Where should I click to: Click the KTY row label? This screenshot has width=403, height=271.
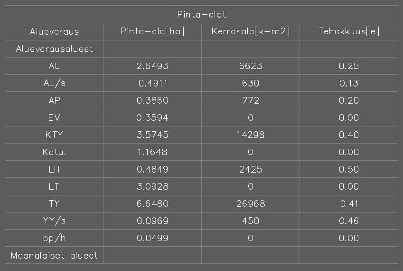coord(54,135)
